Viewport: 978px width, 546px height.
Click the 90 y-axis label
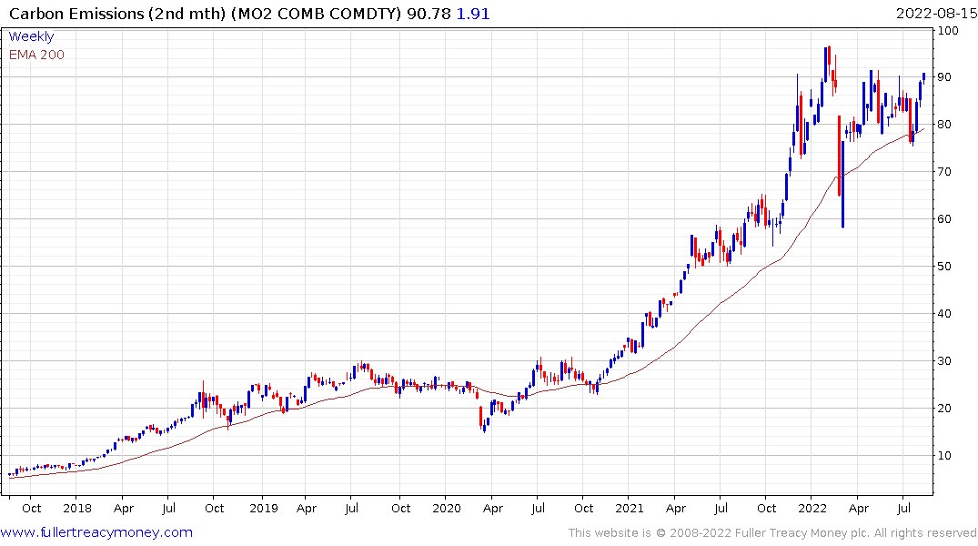(944, 77)
